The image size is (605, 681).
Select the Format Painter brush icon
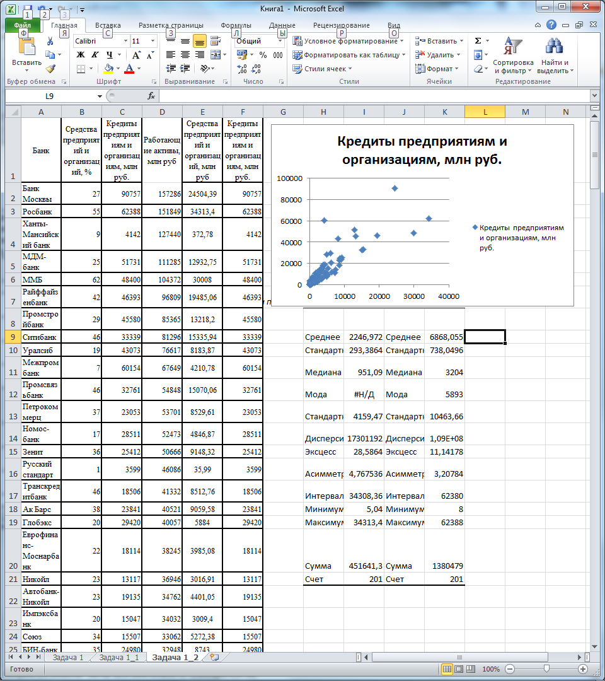pos(50,69)
